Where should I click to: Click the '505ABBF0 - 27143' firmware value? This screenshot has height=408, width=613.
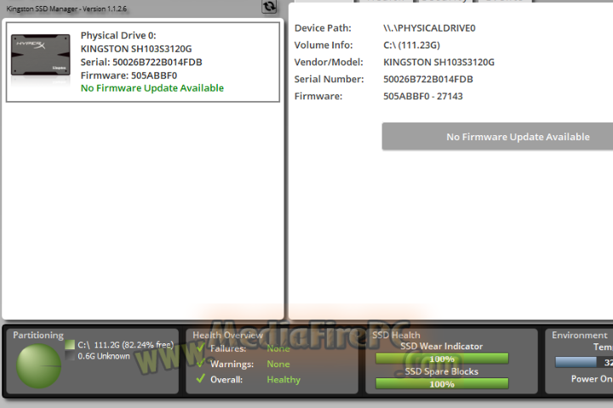pyautogui.click(x=422, y=96)
